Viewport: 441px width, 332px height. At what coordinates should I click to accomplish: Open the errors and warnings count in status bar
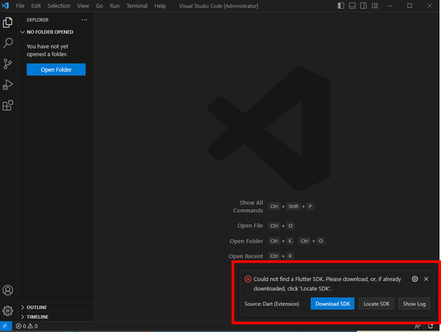[x=27, y=326]
